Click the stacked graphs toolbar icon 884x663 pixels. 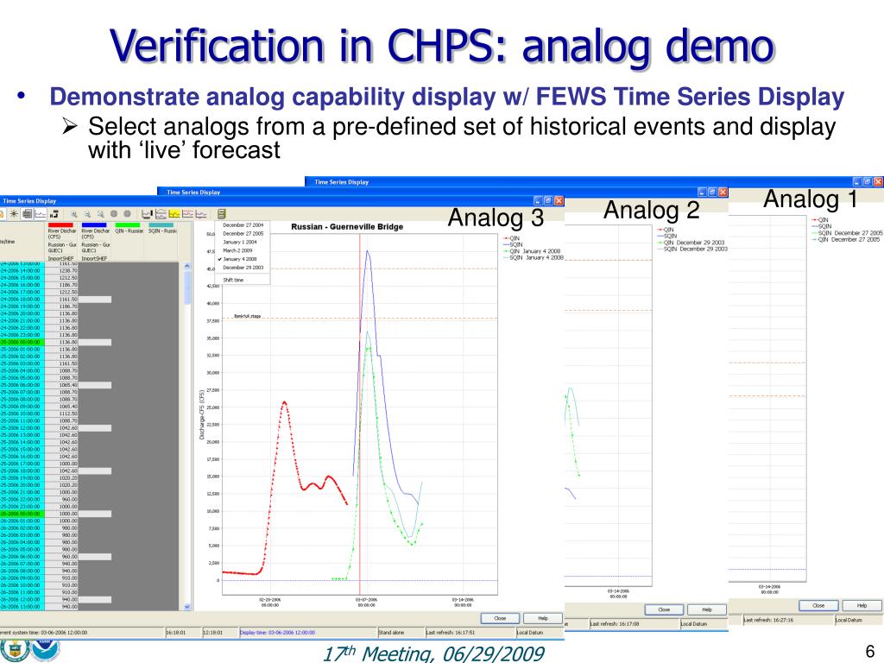coord(161,214)
